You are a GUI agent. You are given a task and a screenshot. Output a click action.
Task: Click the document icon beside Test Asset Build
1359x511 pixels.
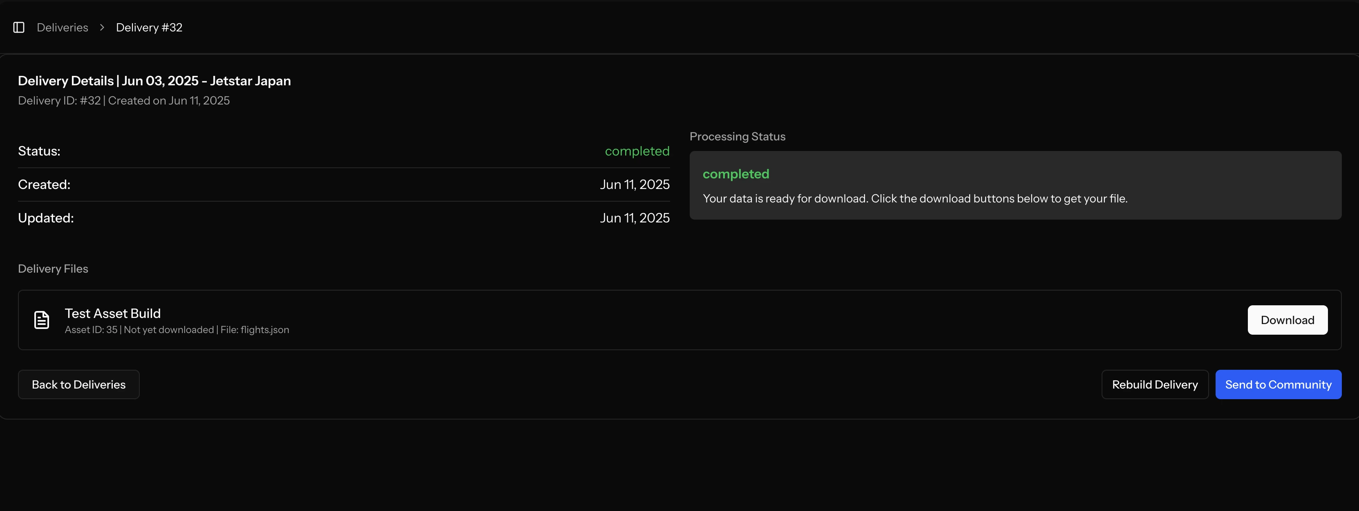point(42,320)
